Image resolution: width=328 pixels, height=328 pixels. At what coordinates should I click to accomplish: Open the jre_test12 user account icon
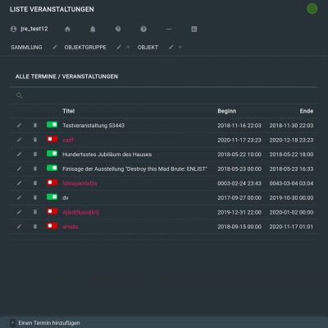tap(13, 29)
